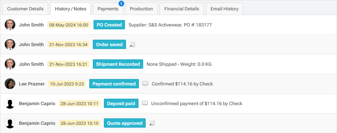Open the Financial Details tab

pos(182,9)
